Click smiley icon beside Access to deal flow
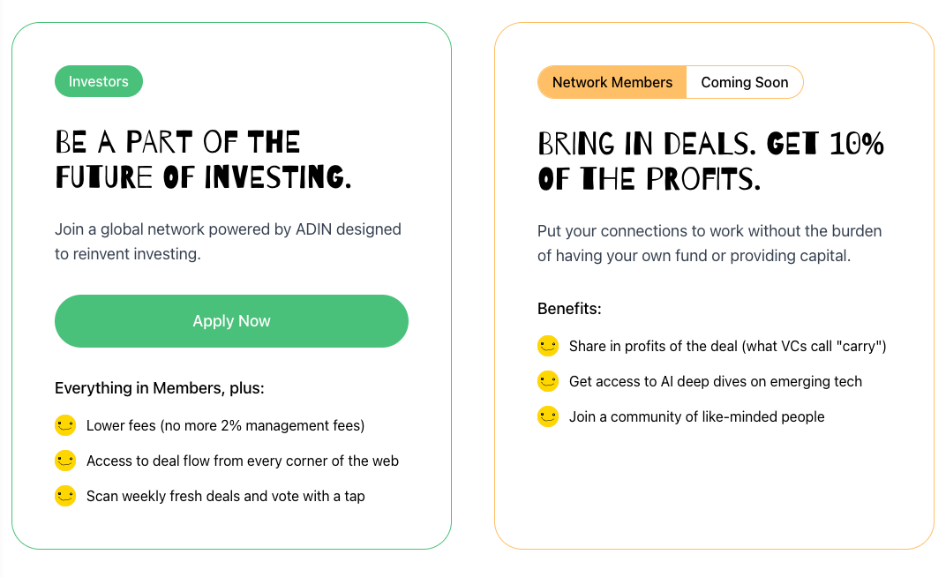The height and width of the screenshot is (577, 946). (65, 461)
